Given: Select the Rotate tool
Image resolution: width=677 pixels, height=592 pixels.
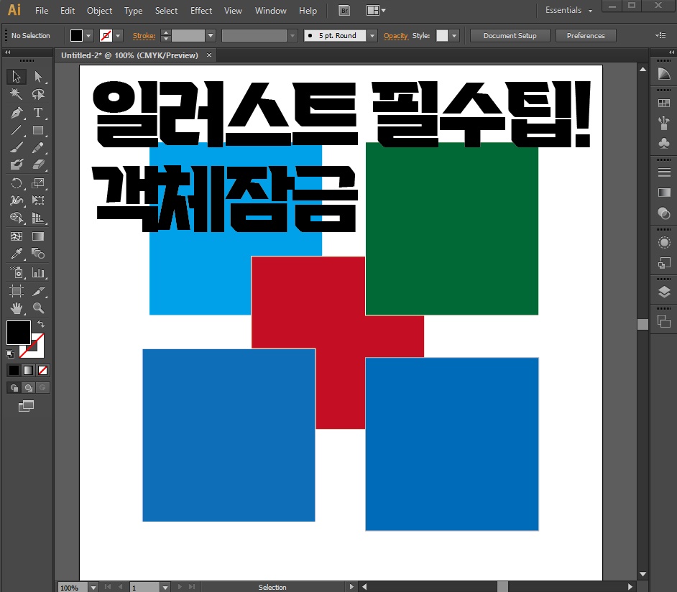Looking at the screenshot, I should pyautogui.click(x=17, y=183).
